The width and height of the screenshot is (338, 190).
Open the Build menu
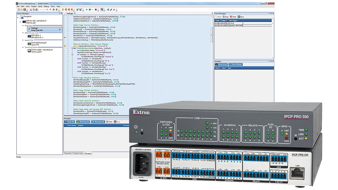tap(40, 6)
